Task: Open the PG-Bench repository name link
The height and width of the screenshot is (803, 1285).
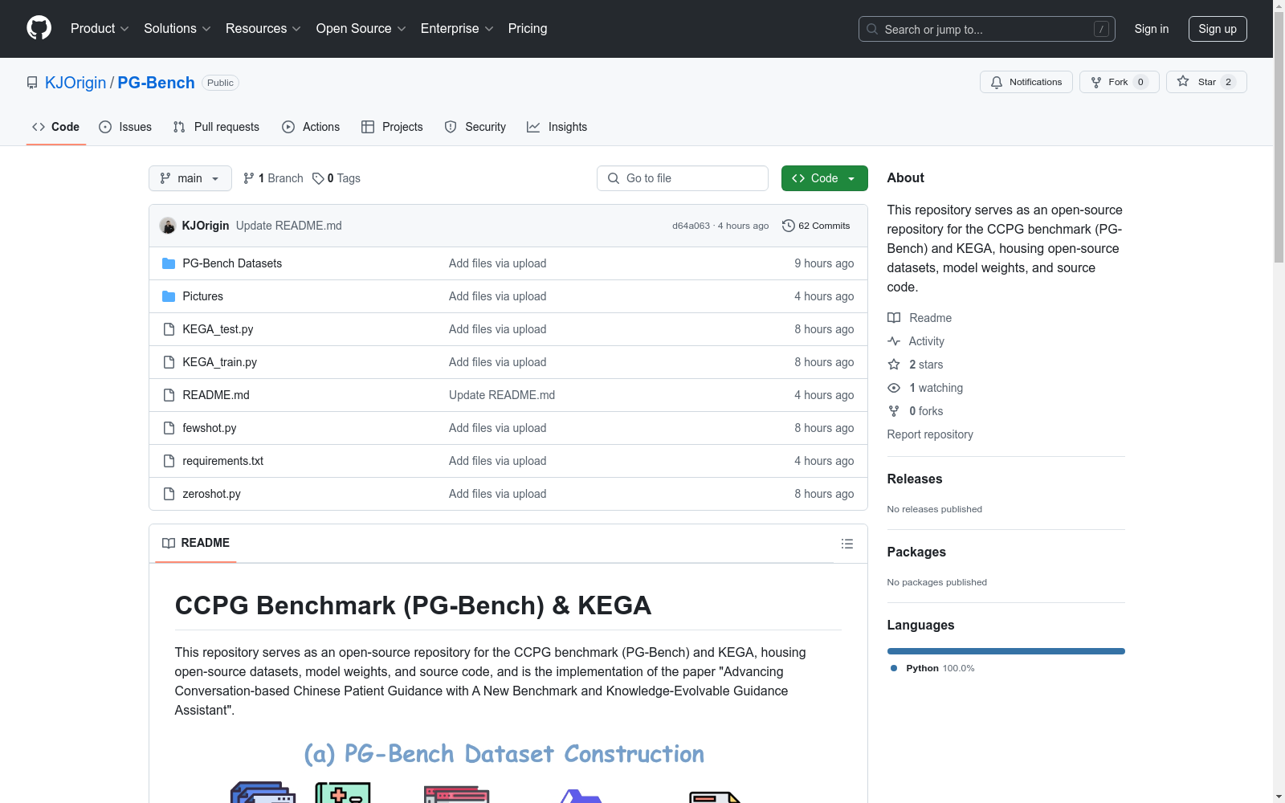Action: (x=157, y=83)
